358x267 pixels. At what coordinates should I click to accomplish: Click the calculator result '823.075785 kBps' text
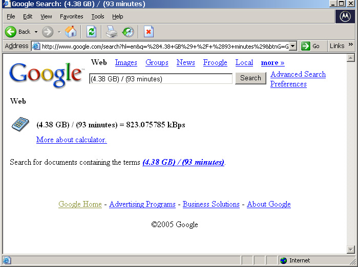click(156, 125)
